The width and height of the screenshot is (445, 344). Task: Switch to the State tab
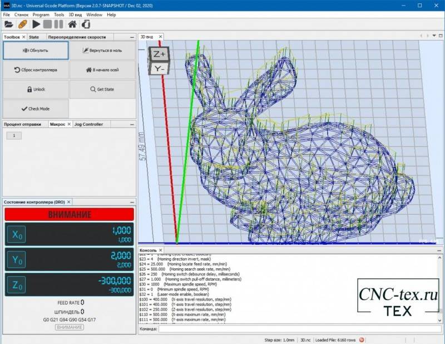click(x=34, y=37)
